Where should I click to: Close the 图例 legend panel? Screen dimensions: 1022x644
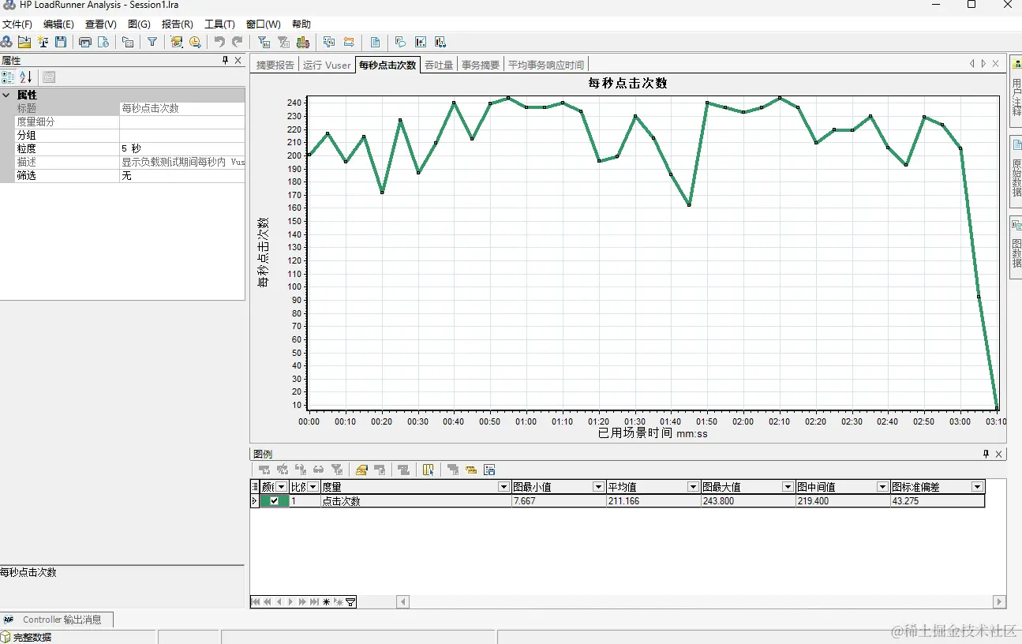(998, 454)
